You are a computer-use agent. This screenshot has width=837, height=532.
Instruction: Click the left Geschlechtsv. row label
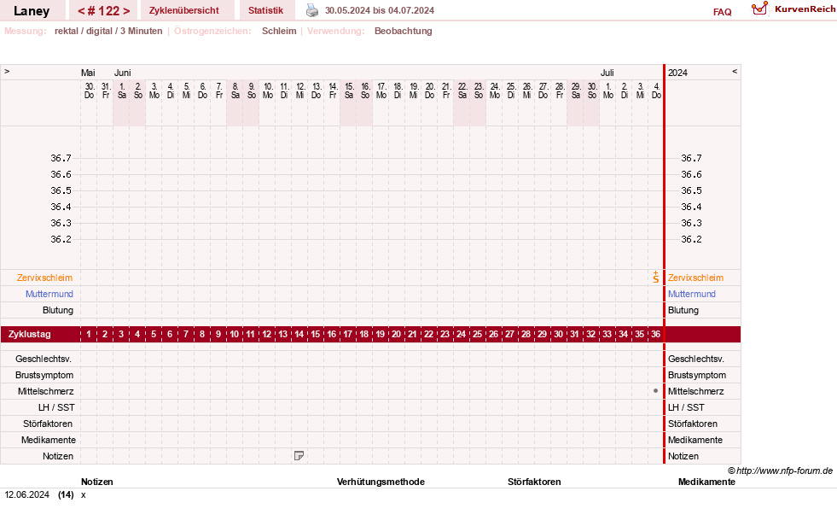44,359
